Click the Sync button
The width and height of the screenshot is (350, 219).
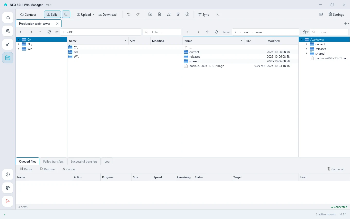click(x=204, y=14)
